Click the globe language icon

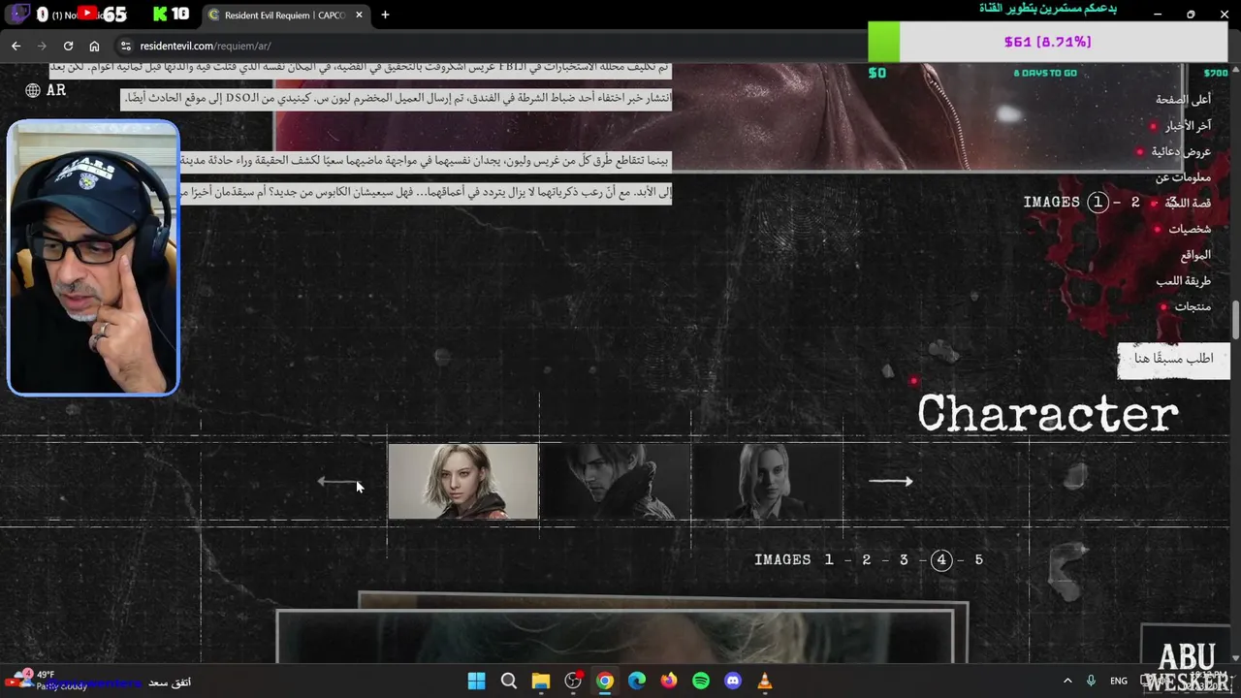point(33,90)
